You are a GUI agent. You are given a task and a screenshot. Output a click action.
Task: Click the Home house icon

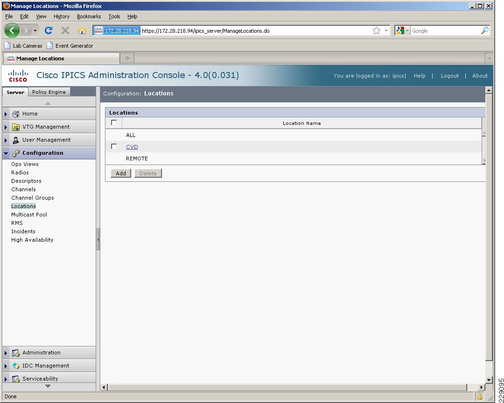point(15,114)
